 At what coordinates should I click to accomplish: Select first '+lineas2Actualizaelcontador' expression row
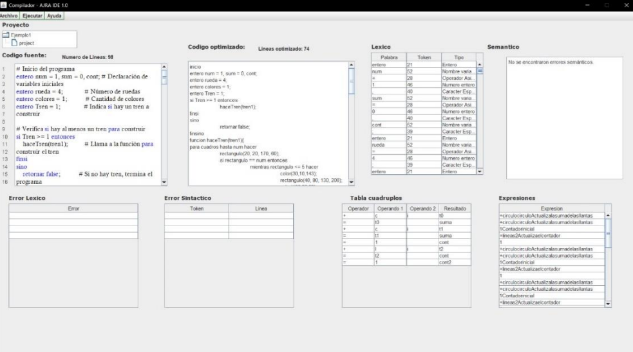[551, 236]
